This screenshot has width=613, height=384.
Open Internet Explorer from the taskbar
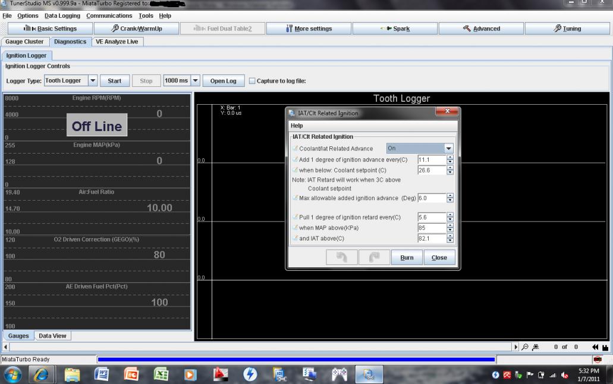(x=42, y=374)
